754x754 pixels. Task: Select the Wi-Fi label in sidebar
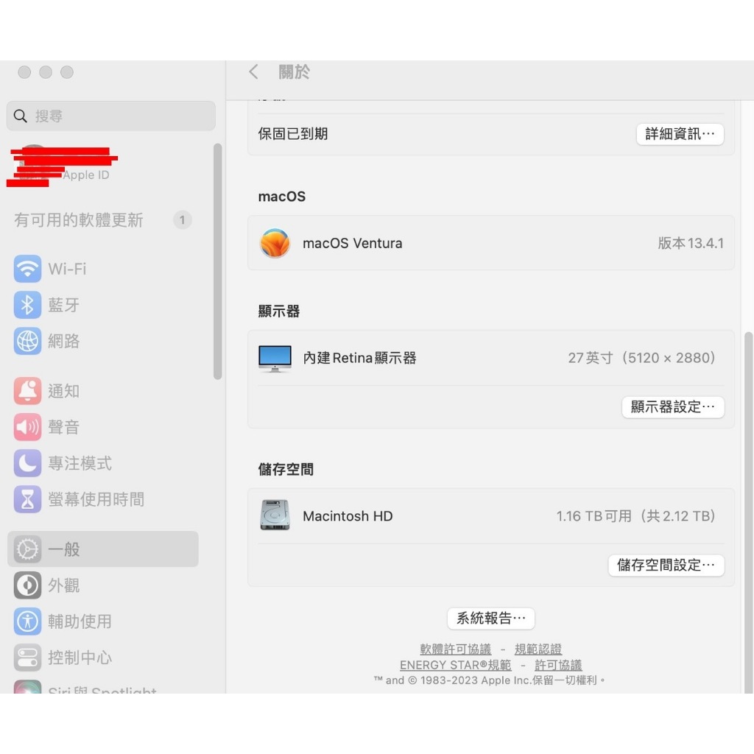pyautogui.click(x=67, y=269)
